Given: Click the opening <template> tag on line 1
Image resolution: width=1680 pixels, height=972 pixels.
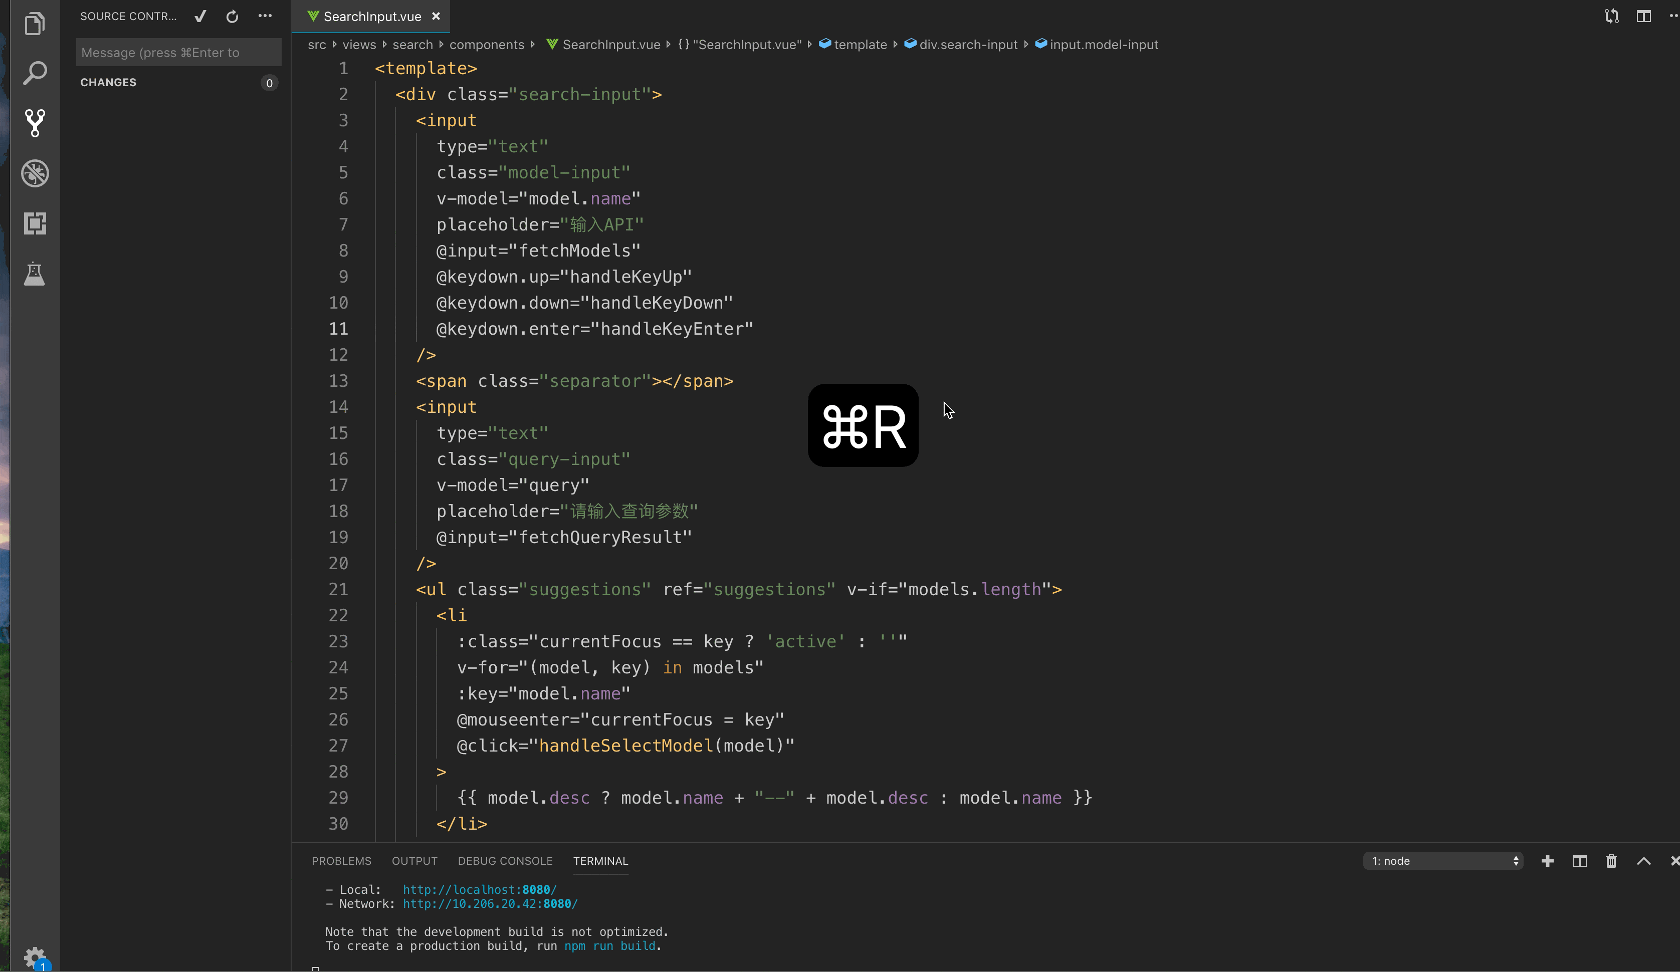Looking at the screenshot, I should coord(426,68).
